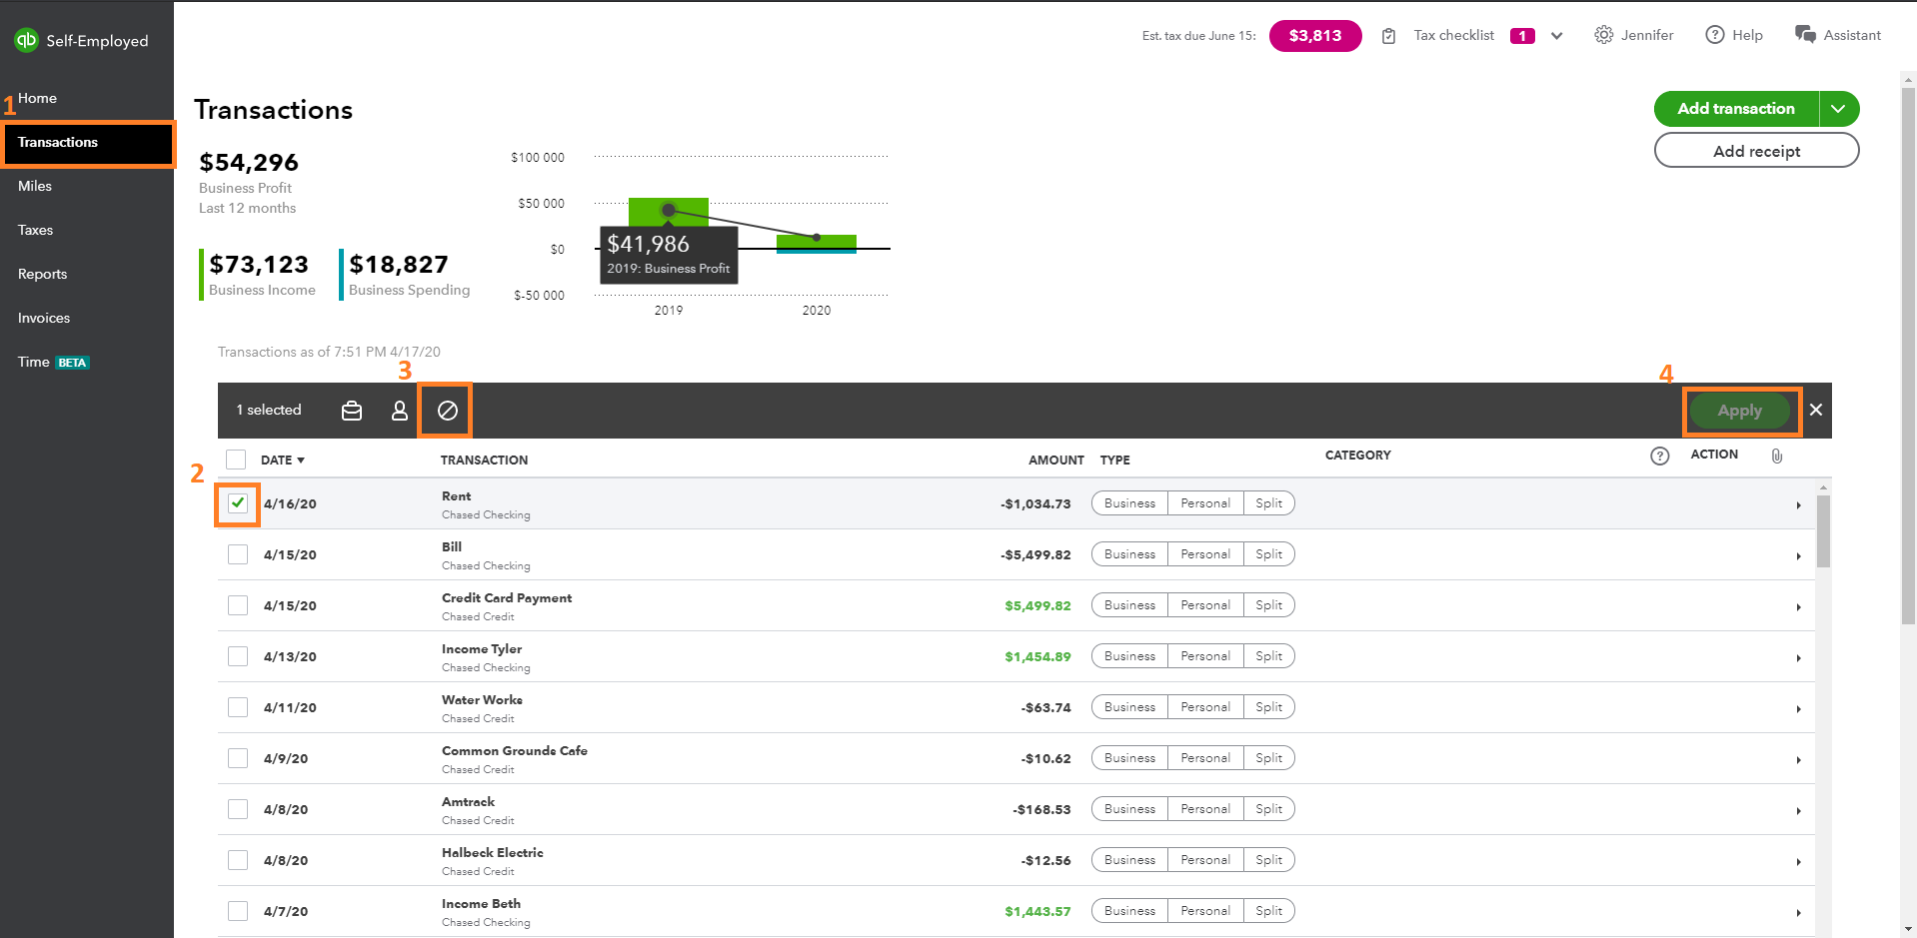Image resolution: width=1917 pixels, height=938 pixels.
Task: Check the Halbeck Electric checkbox
Action: click(x=238, y=860)
